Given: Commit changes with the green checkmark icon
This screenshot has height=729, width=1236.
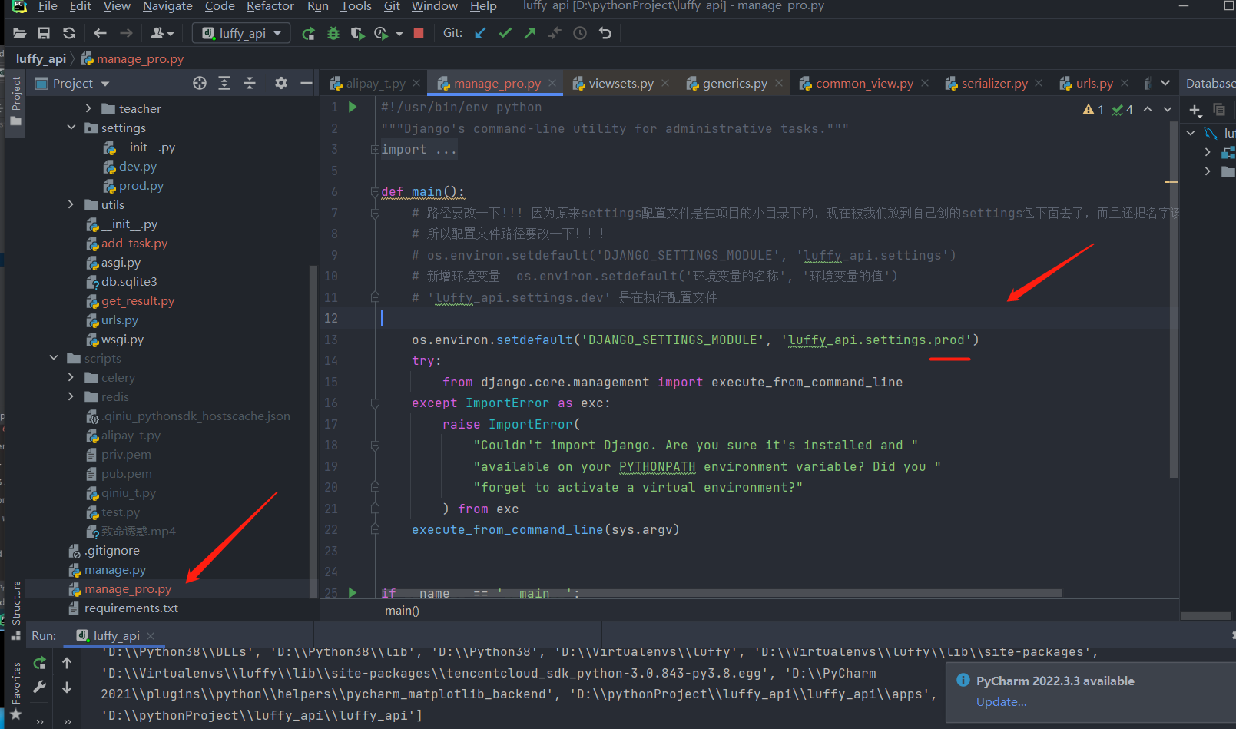Looking at the screenshot, I should tap(505, 33).
